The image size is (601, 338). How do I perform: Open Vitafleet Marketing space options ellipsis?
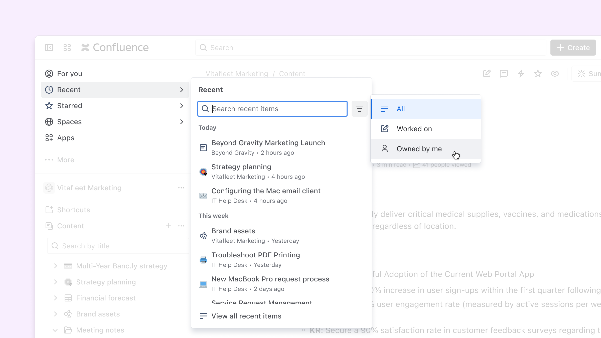click(181, 188)
